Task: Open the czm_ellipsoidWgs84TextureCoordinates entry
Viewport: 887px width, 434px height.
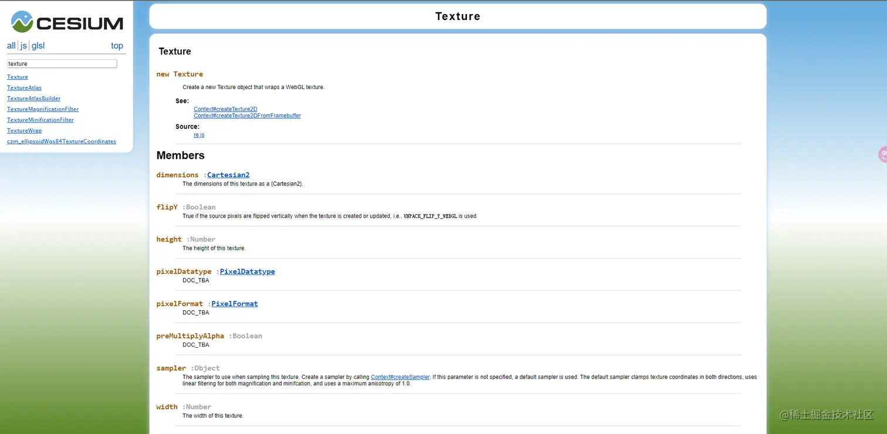Action: pyautogui.click(x=61, y=141)
